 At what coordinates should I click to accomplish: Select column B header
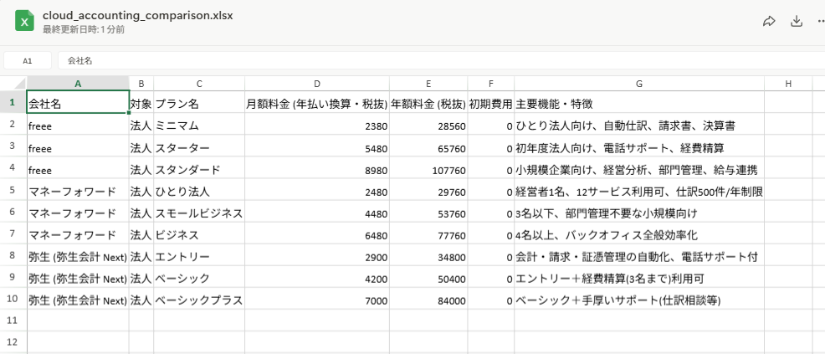[x=141, y=83]
